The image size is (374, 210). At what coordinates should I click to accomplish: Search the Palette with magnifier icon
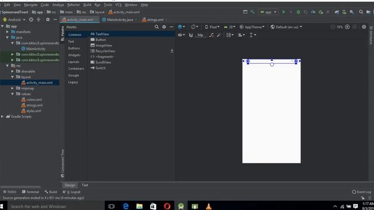click(157, 27)
